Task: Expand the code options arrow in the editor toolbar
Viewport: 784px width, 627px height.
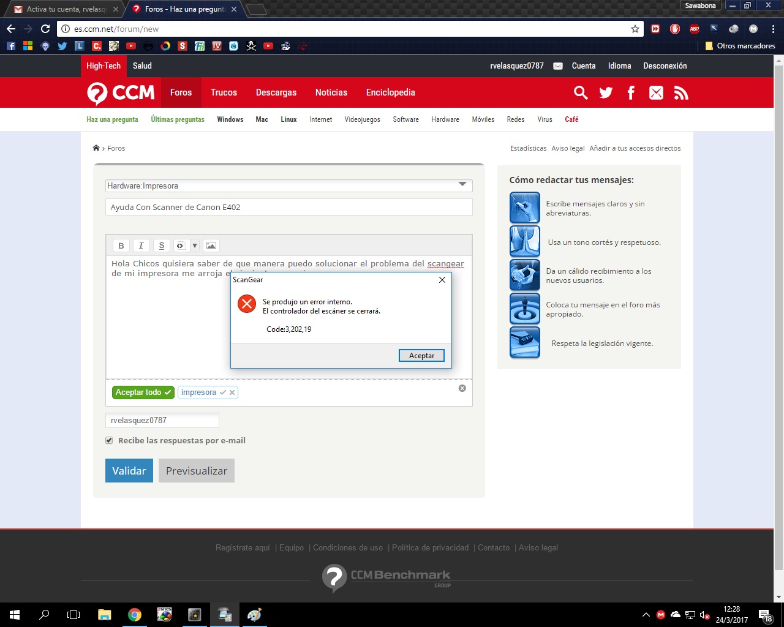Action: tap(195, 246)
